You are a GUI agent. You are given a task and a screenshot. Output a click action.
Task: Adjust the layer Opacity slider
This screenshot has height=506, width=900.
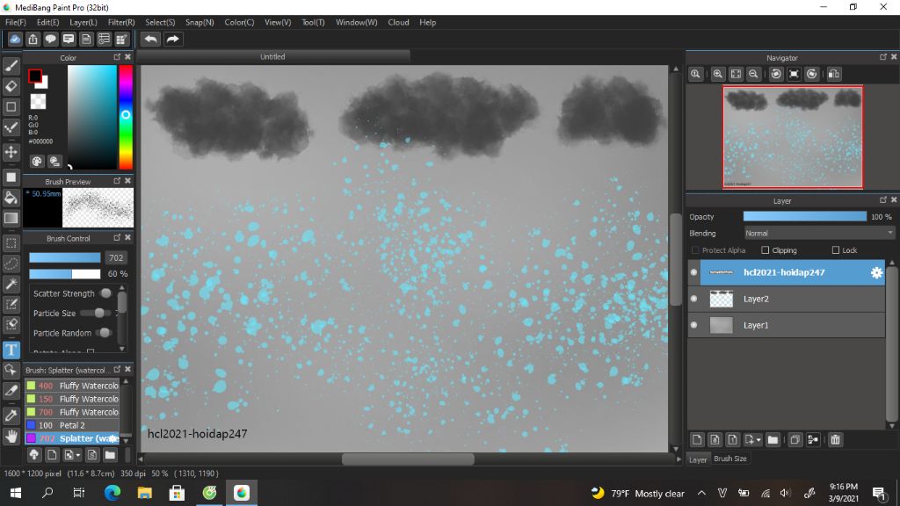point(805,216)
